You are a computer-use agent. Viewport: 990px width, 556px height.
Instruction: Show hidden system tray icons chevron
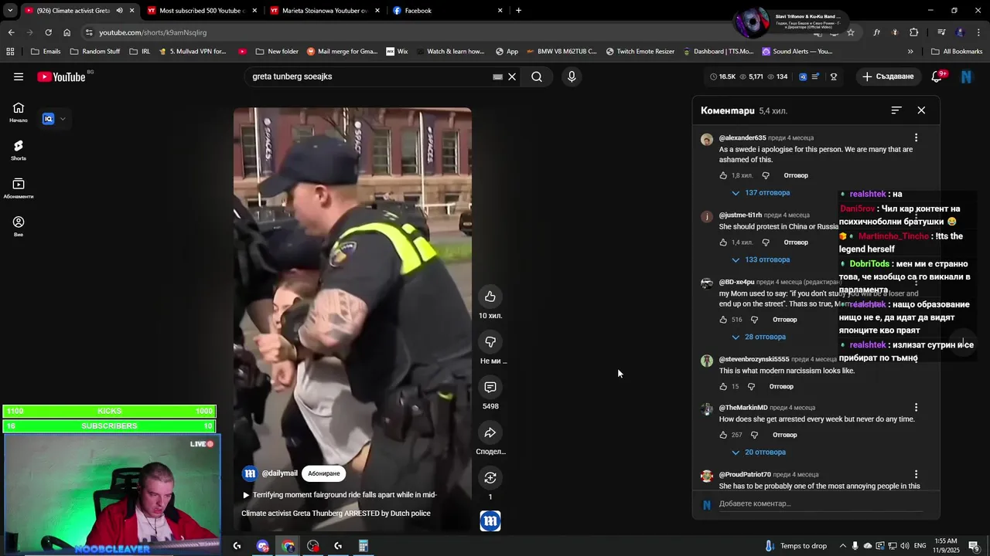click(843, 546)
